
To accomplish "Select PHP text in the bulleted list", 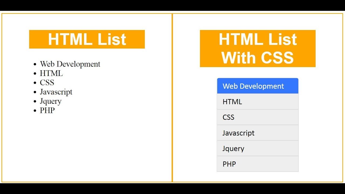I will point(47,110).
